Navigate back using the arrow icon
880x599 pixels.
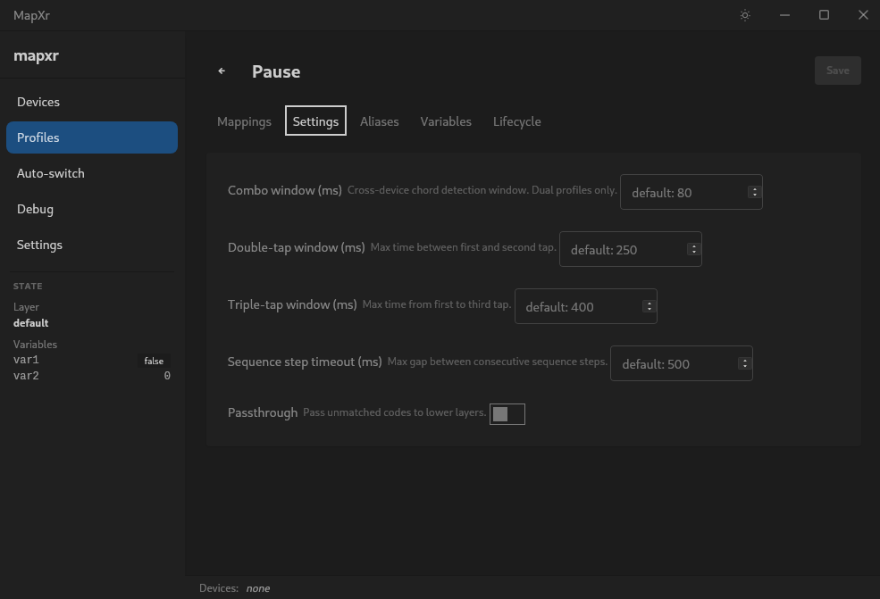(x=221, y=71)
